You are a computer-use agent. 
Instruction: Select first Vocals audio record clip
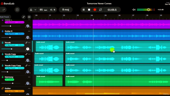click(50, 46)
